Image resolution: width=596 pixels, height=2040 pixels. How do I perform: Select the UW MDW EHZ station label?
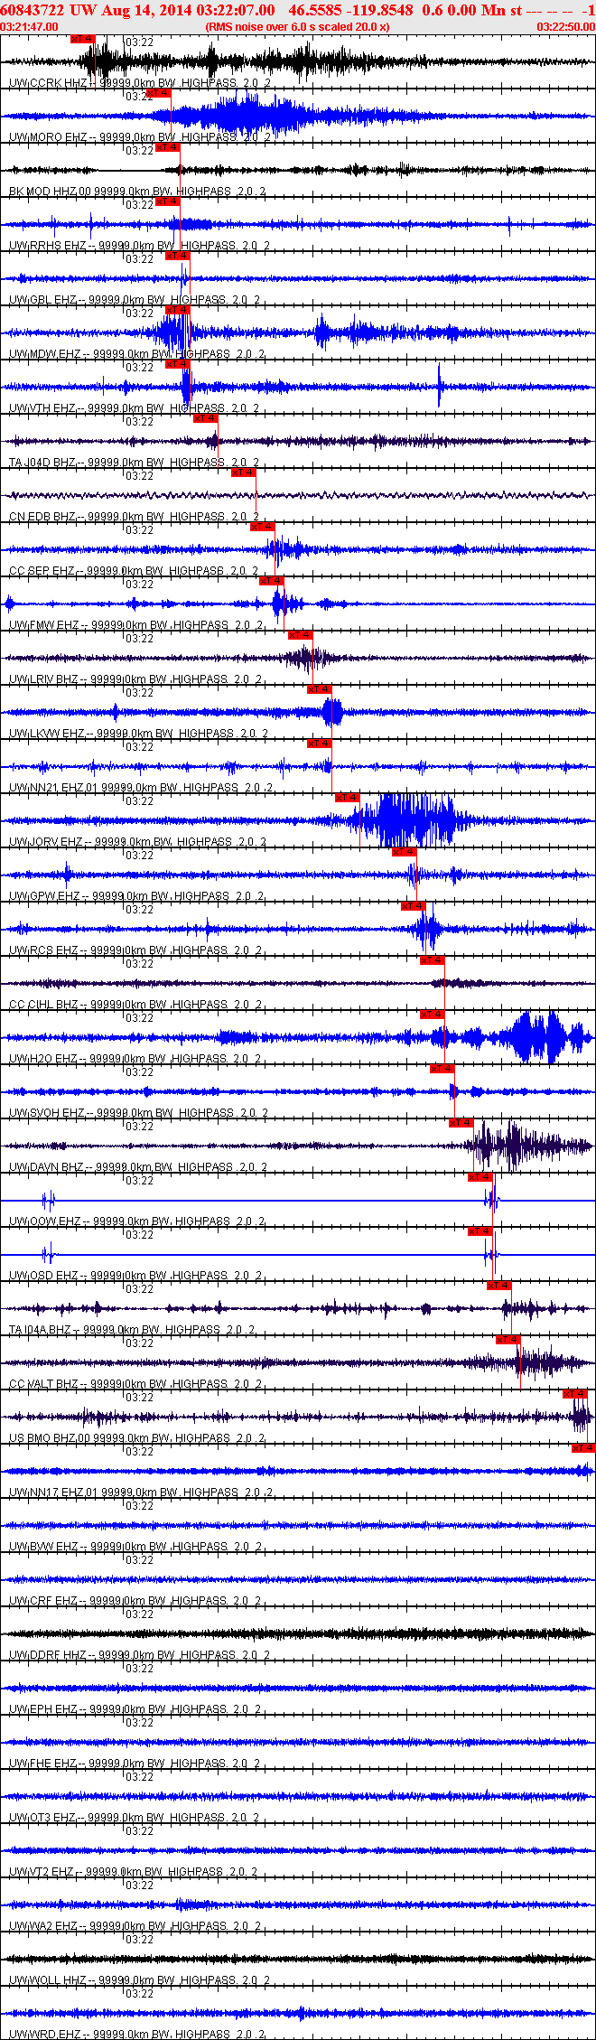(135, 354)
